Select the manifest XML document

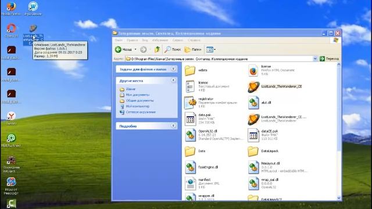[x=202, y=183]
